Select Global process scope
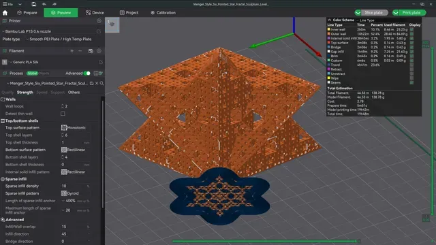Viewport: 436px width, 245px height. (32, 73)
